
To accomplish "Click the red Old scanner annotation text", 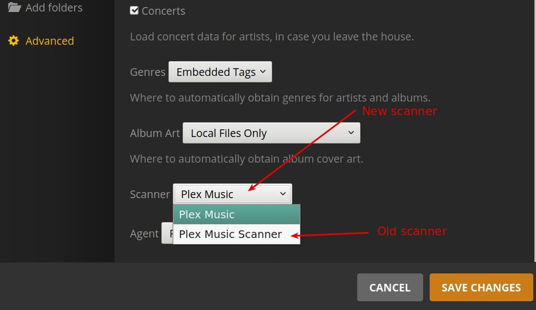I will [x=412, y=231].
